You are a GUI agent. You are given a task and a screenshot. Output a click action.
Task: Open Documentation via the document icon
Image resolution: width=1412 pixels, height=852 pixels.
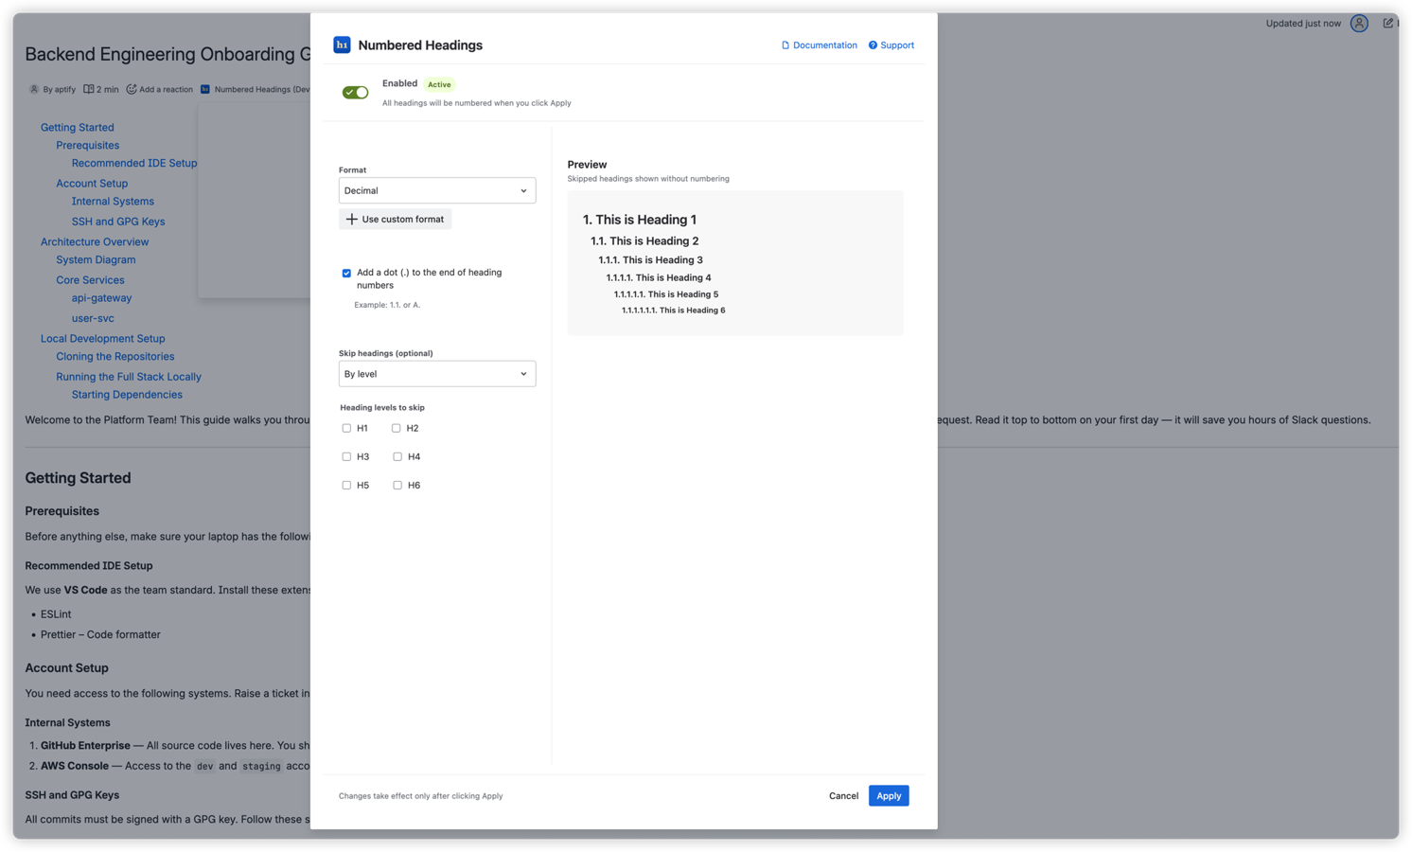pos(785,44)
